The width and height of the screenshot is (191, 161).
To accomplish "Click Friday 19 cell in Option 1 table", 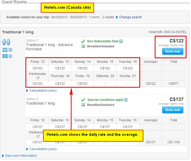I will point(82,76).
